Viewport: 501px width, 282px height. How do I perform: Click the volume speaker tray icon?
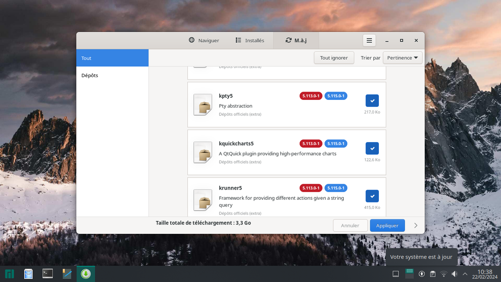click(454, 274)
